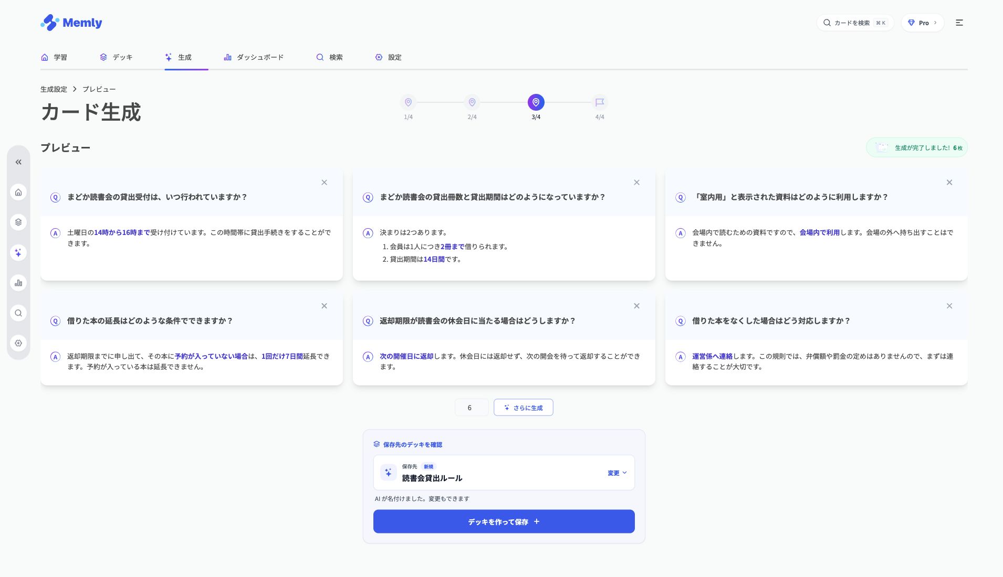Go to step 1/4 marker
The height and width of the screenshot is (577, 1003).
(x=408, y=102)
